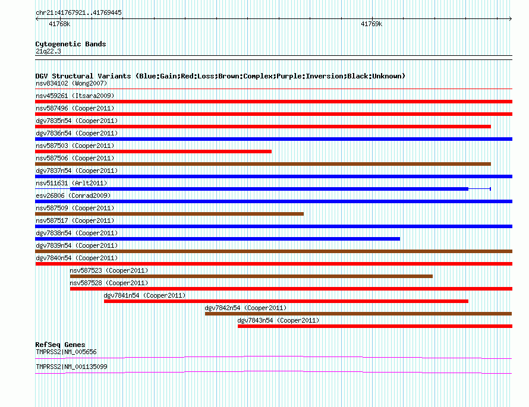The height and width of the screenshot is (407, 529).
Task: Click the red bar for nsv587496
Action: click(273, 114)
